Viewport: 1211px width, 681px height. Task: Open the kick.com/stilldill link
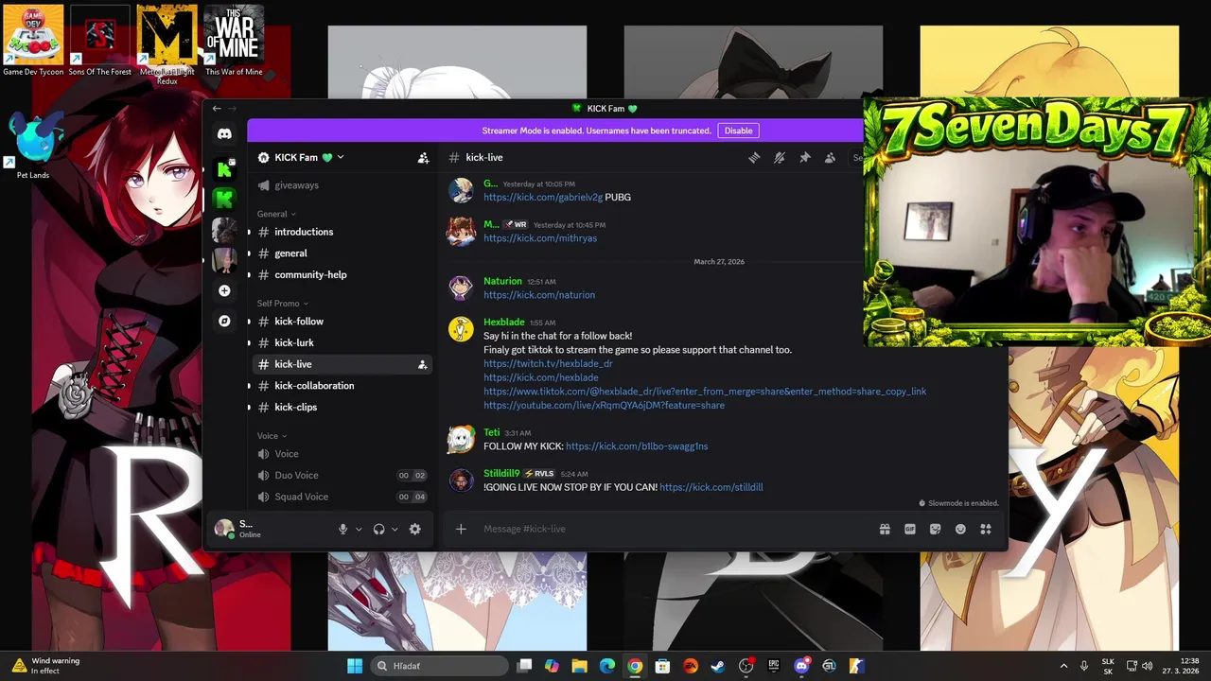(711, 487)
